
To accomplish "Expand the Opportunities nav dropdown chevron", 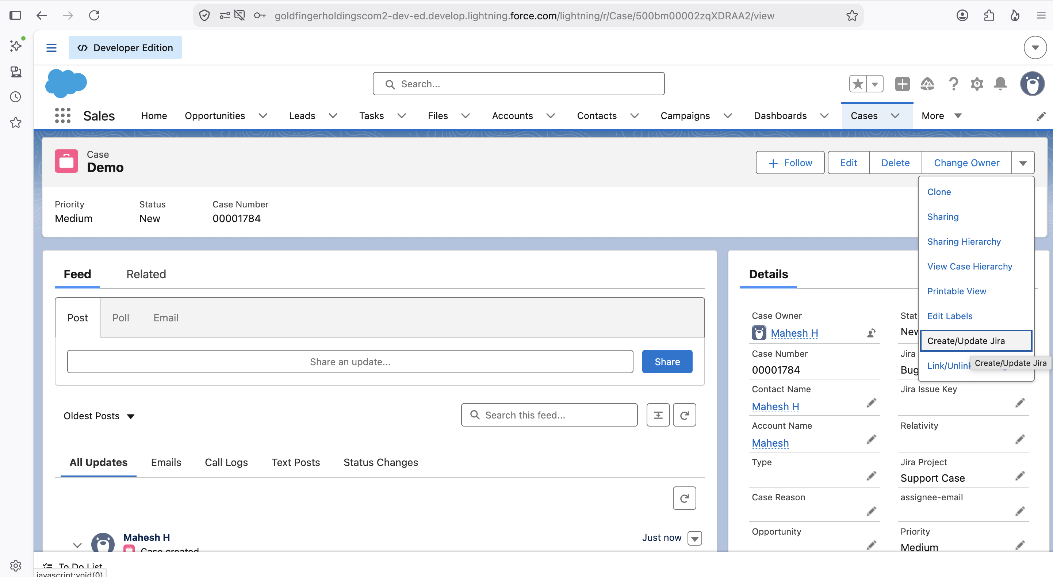I will point(263,116).
